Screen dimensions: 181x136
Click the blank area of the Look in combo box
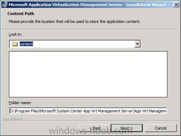tap(84, 44)
